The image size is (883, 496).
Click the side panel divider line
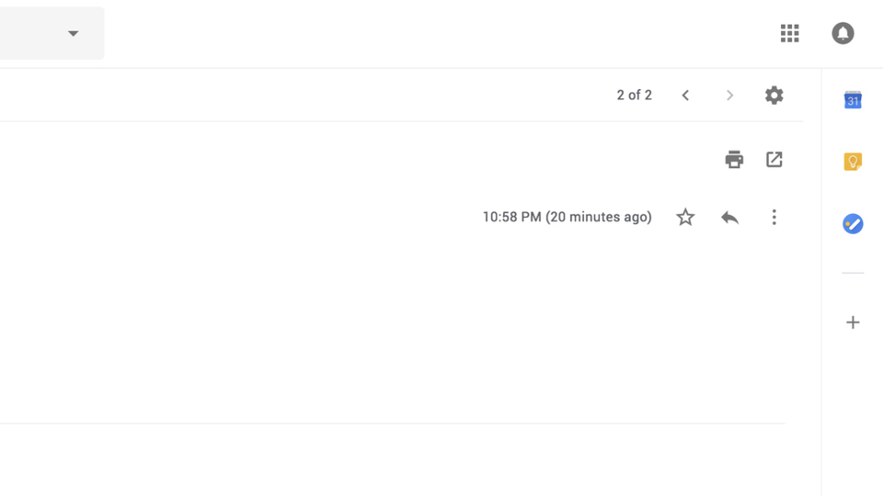[x=853, y=273]
